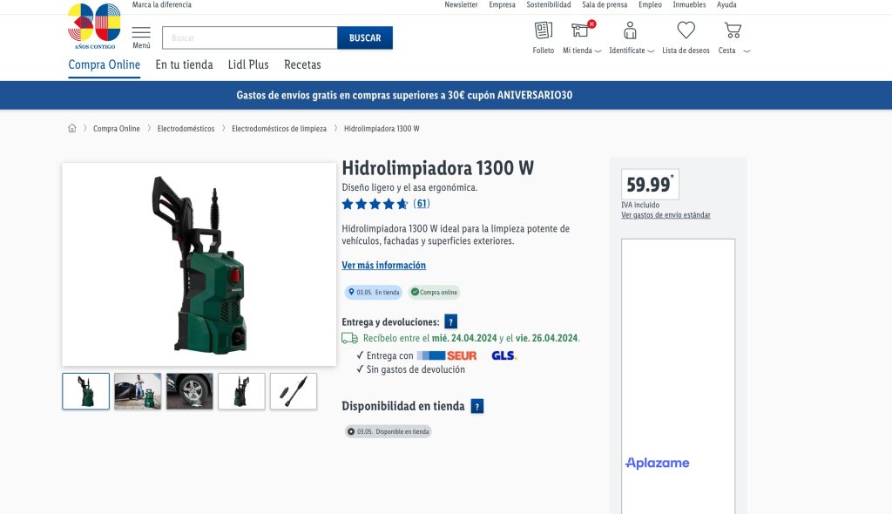Focus the Buscar search input field
Viewport: 892px width, 514px height.
click(250, 38)
